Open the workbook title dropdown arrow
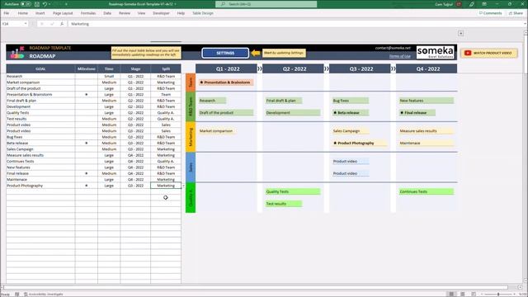The height and width of the screenshot is (297, 528). tap(175, 4)
